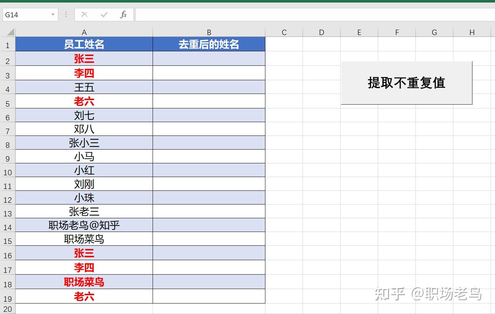This screenshot has width=495, height=314.
Task: Select row 19 header
Action: (x=8, y=296)
